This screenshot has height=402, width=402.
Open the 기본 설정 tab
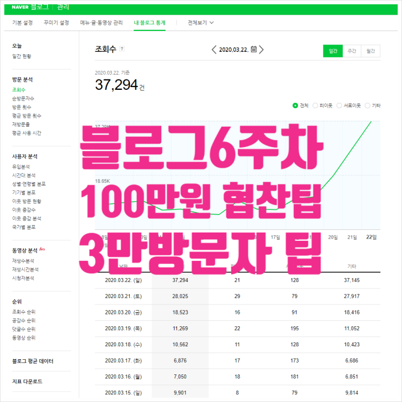pos(22,23)
